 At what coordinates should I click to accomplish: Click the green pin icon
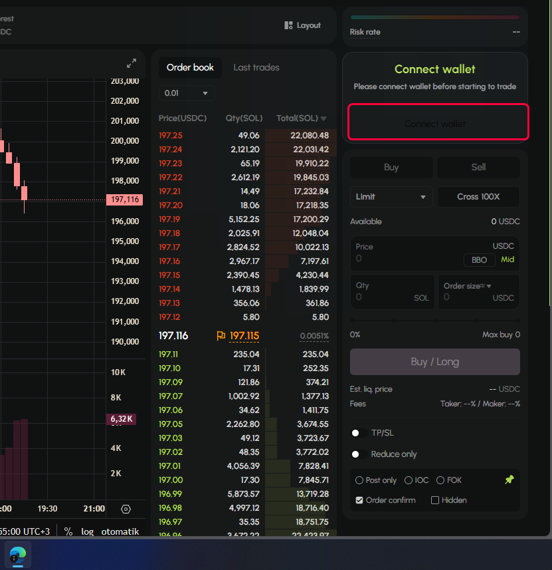click(x=509, y=480)
